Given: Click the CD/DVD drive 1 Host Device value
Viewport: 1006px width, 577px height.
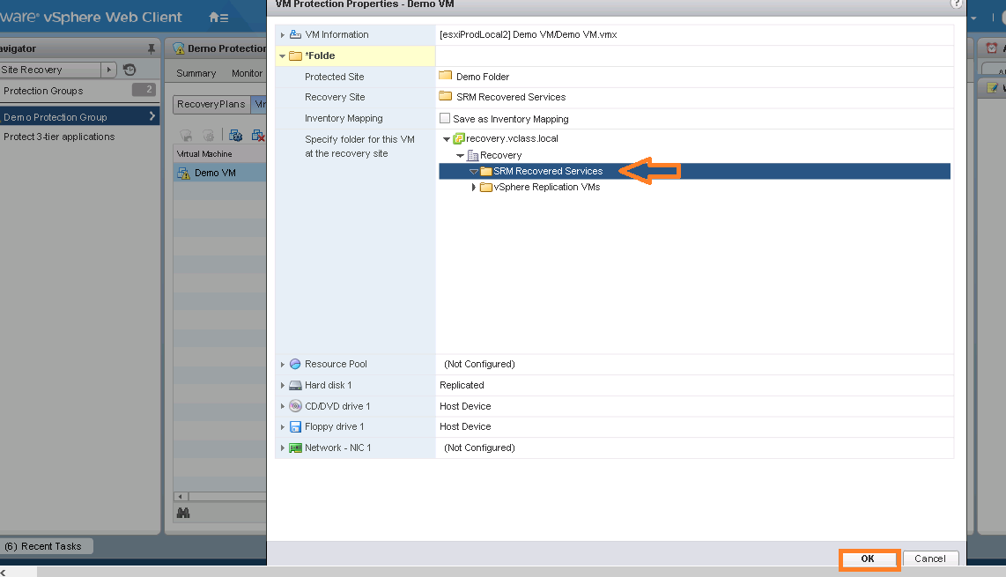Looking at the screenshot, I should point(465,406).
